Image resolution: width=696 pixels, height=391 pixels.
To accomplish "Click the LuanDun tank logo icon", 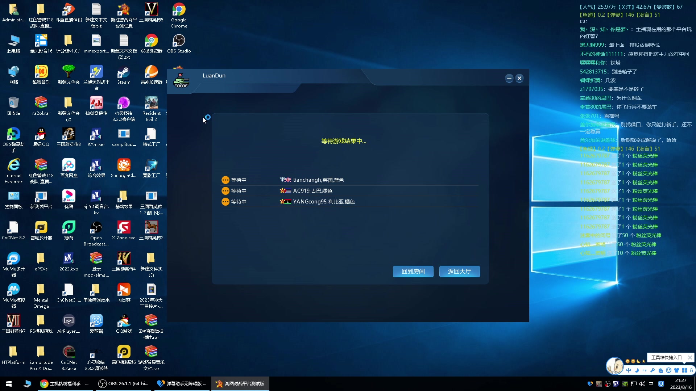I will click(181, 80).
